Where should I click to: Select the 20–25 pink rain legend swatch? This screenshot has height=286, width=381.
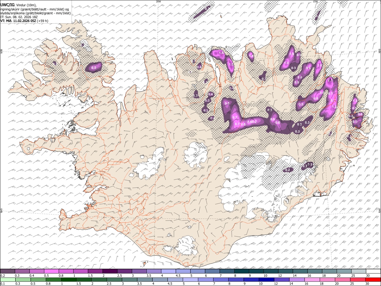coord(343,279)
